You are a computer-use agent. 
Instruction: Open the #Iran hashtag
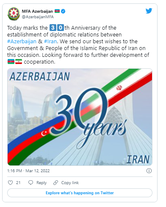[50, 42]
